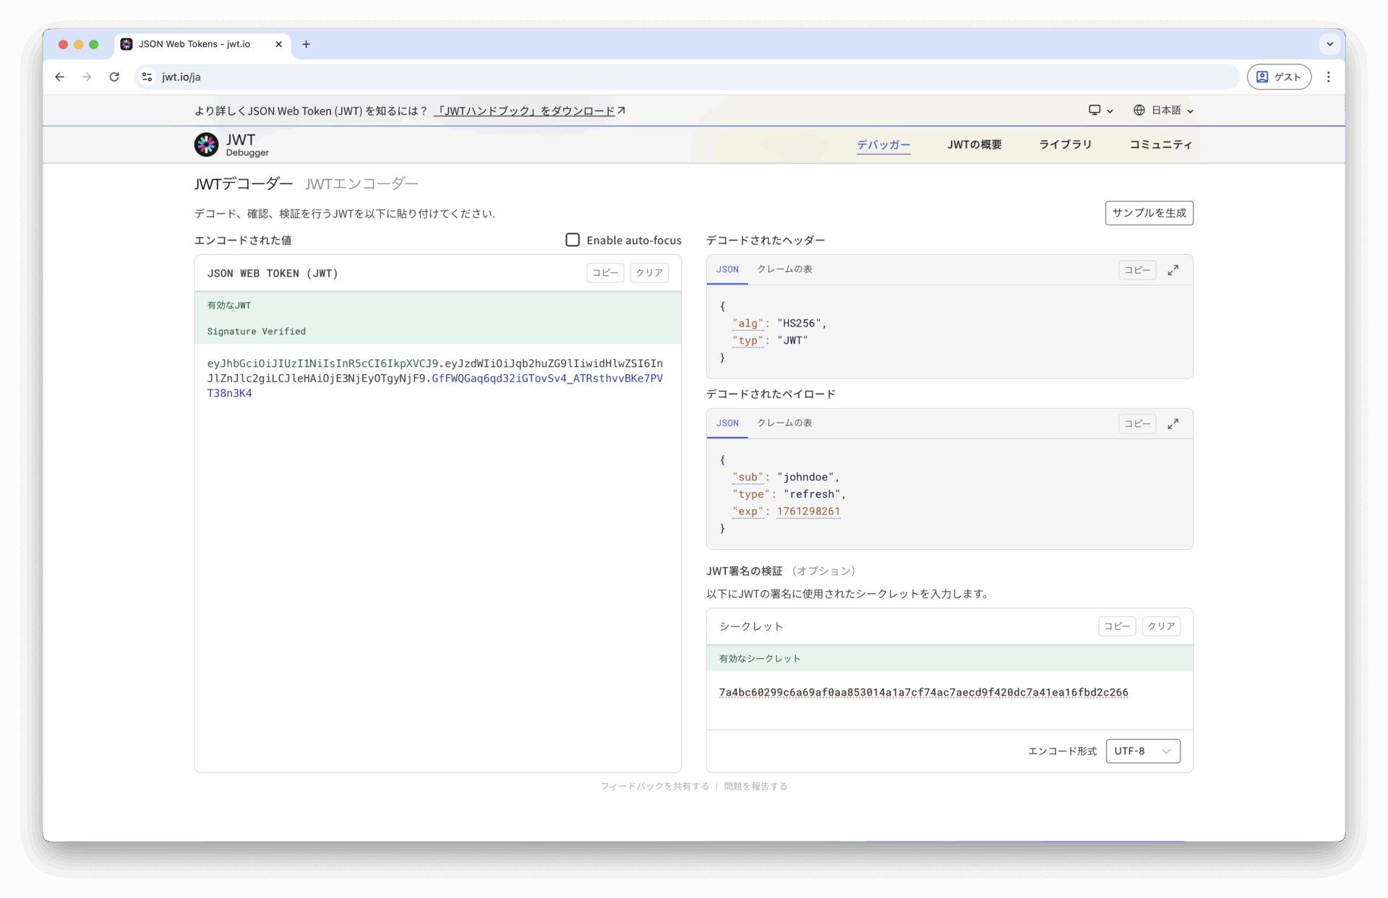Screen dimensions: 1388x898
Task: Click クリア button for the JWT token
Action: tap(648, 273)
